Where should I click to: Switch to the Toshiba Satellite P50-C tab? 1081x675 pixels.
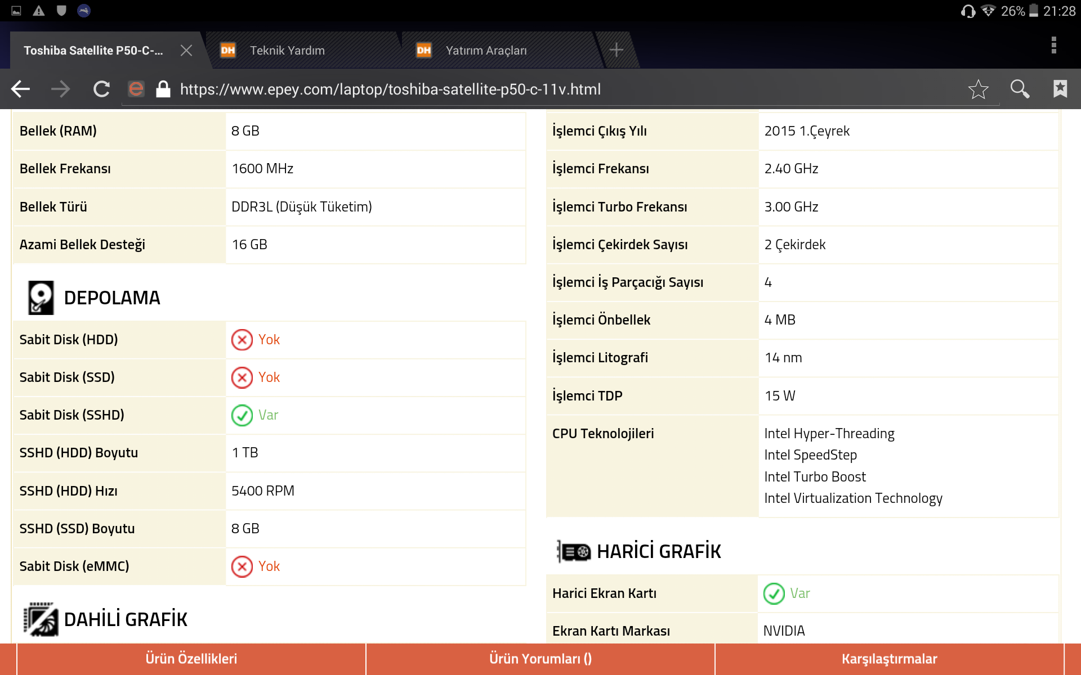(93, 51)
